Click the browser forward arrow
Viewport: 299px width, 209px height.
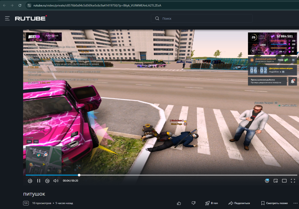(12, 5)
